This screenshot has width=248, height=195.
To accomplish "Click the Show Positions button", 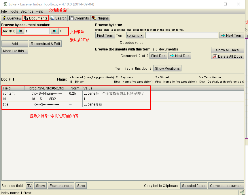I will pyautogui.click(x=167, y=69).
